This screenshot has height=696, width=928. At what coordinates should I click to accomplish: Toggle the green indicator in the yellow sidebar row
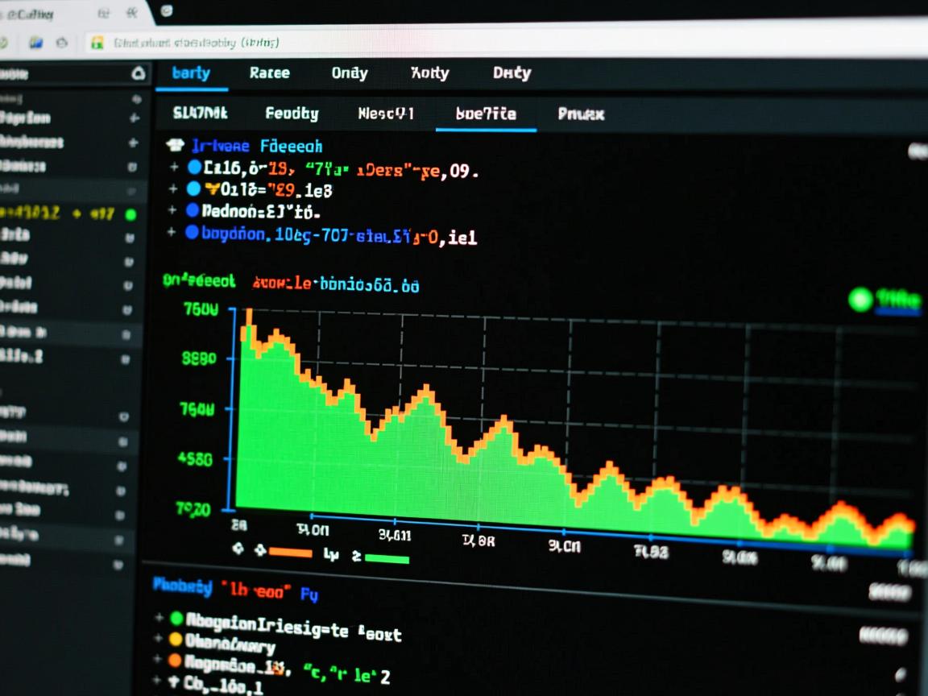pos(130,214)
